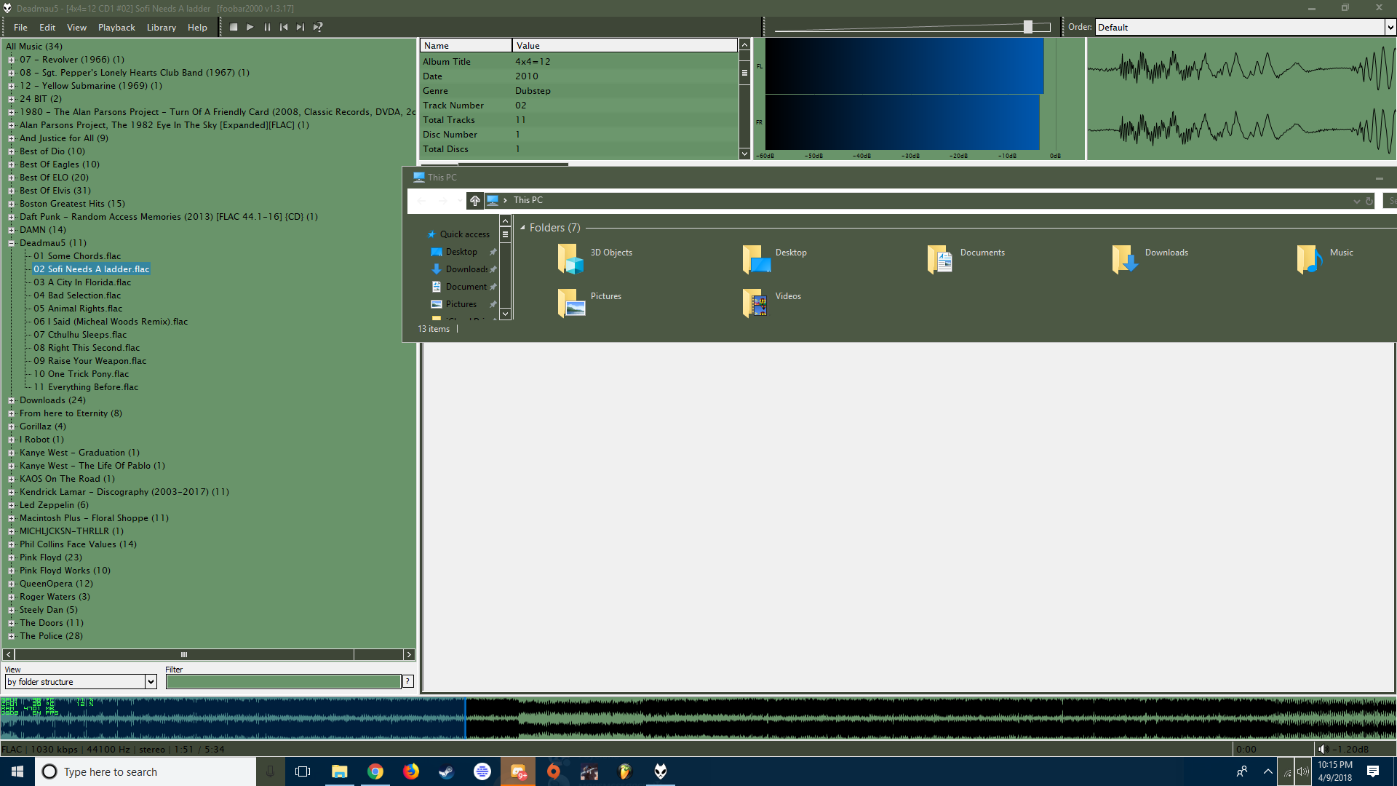Open the Library menu
The height and width of the screenshot is (786, 1397).
coord(161,28)
